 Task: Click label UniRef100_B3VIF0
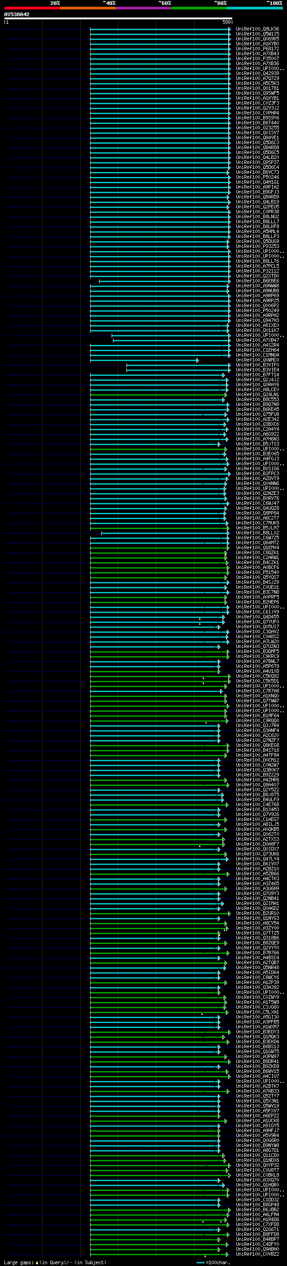(x=257, y=365)
